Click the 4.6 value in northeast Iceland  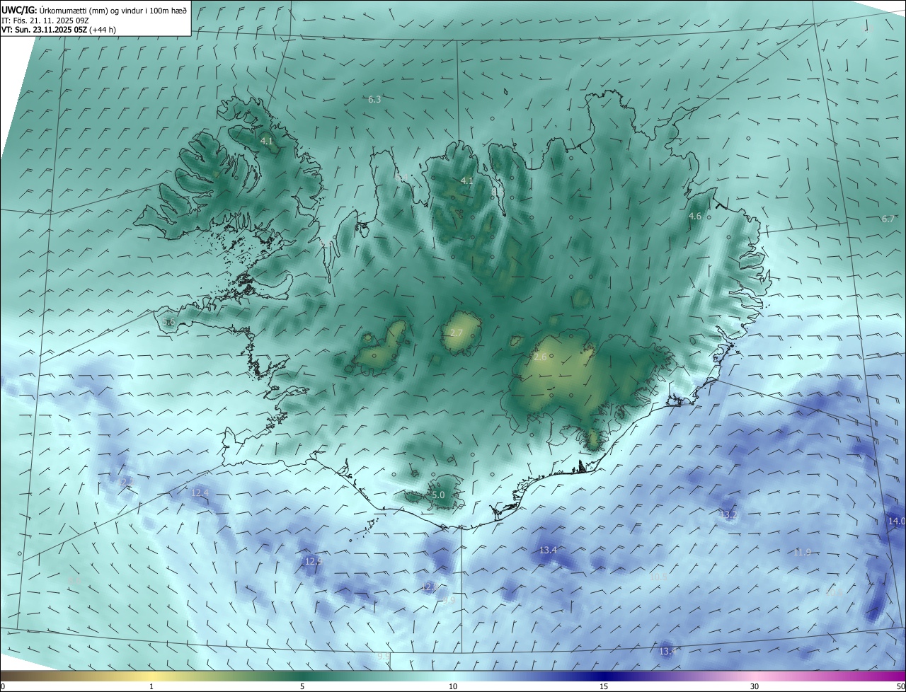695,216
